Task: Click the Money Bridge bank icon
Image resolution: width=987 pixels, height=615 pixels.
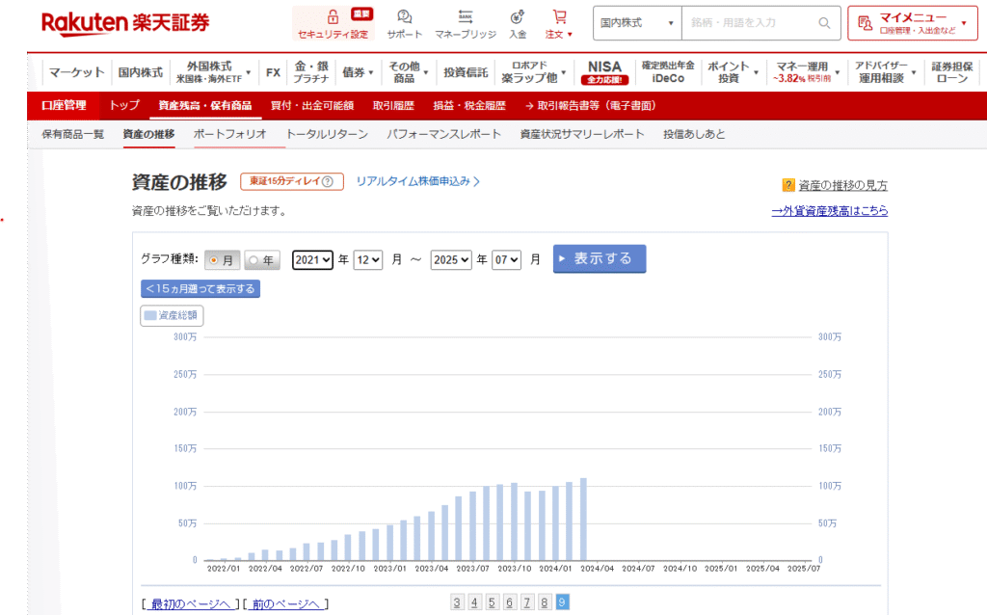Action: point(466,17)
